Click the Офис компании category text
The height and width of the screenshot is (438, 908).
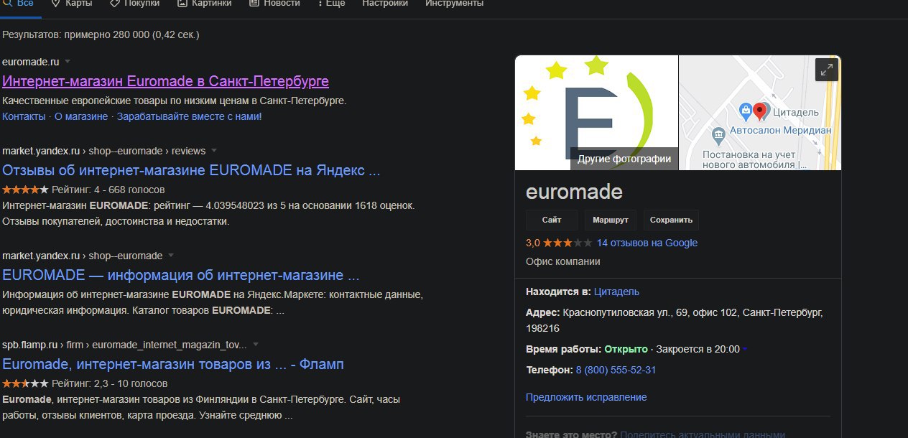[563, 261]
